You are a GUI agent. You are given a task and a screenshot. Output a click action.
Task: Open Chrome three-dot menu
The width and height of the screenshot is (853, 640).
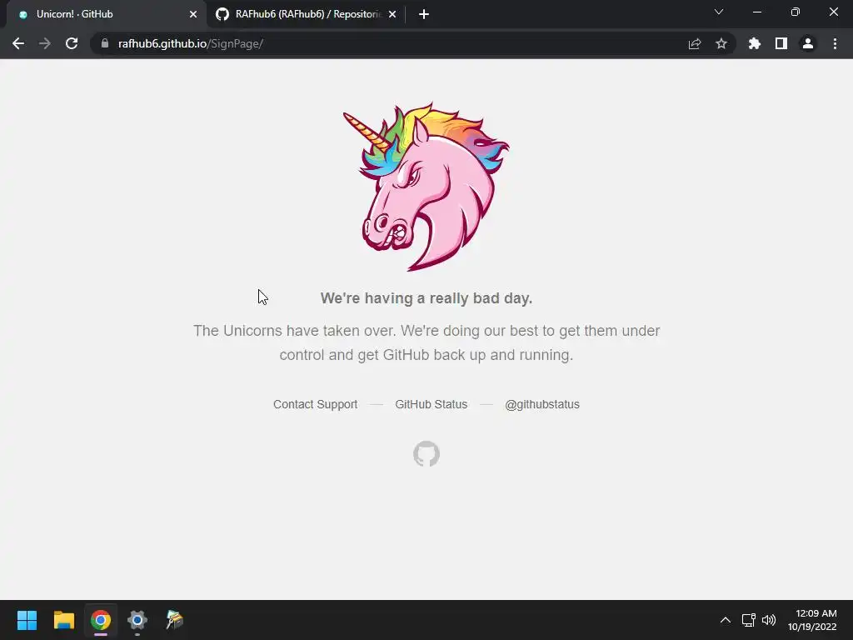[x=835, y=43]
